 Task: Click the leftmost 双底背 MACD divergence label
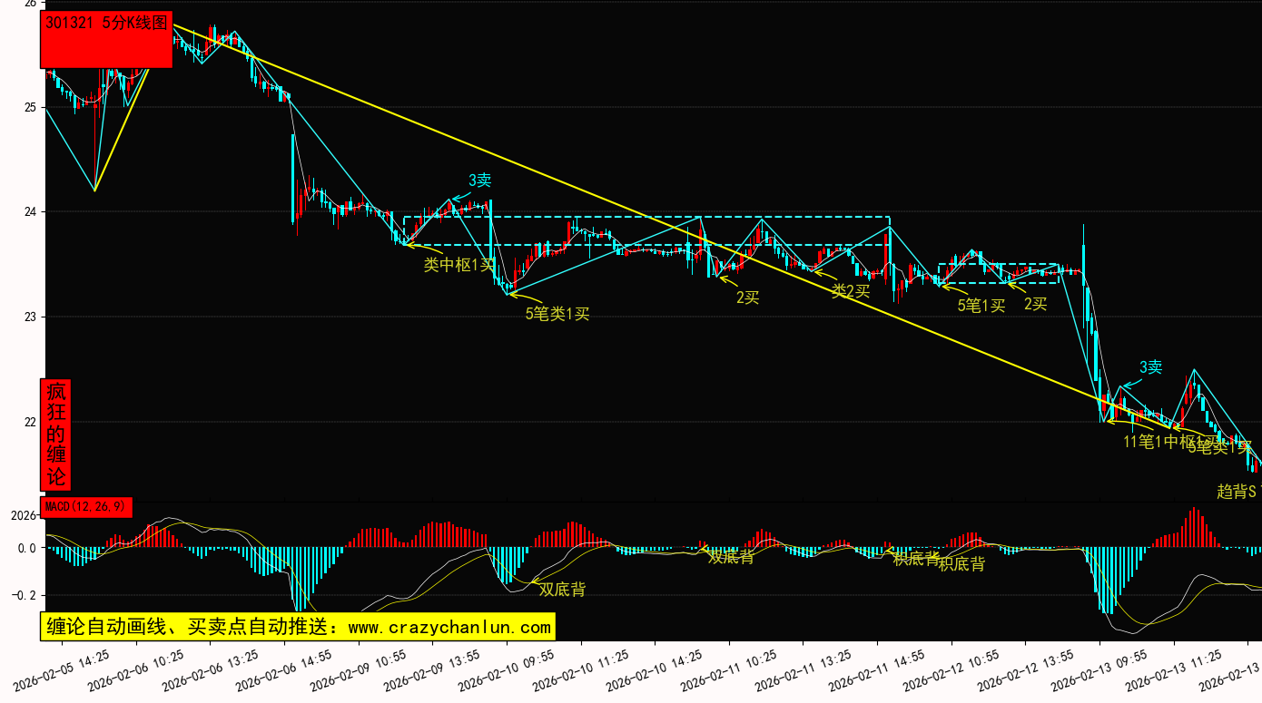pyautogui.click(x=562, y=590)
